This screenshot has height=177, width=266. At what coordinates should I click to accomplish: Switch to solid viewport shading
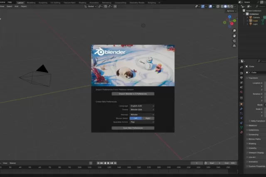[225, 7]
